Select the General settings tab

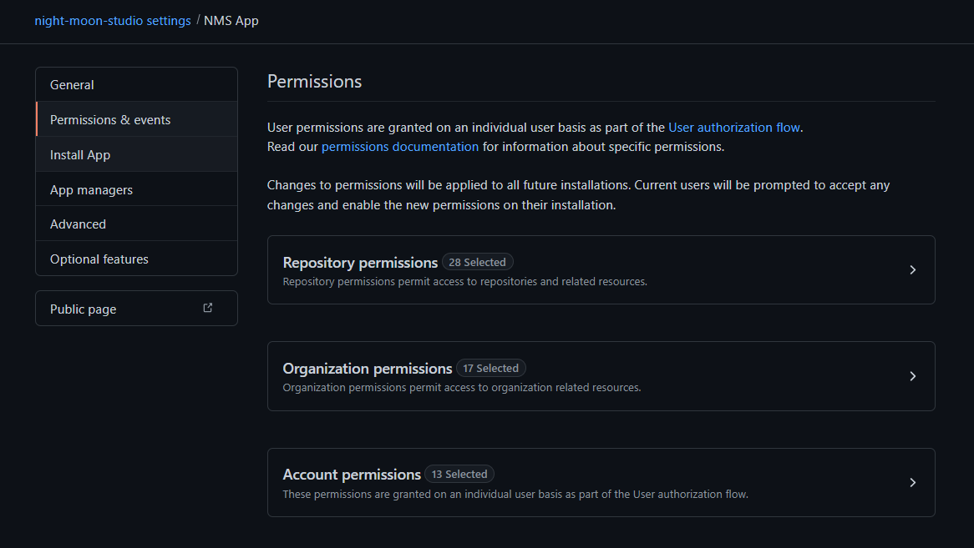(72, 84)
